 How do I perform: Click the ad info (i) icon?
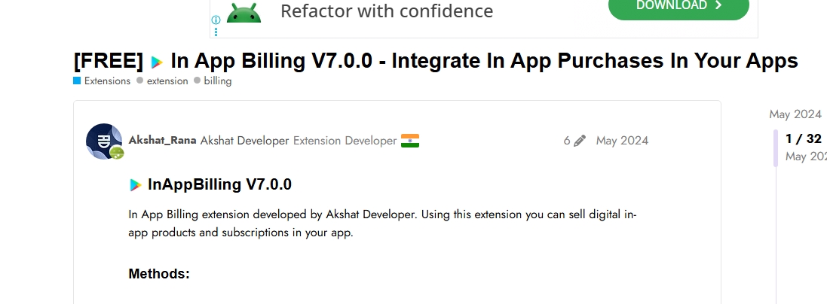216,20
